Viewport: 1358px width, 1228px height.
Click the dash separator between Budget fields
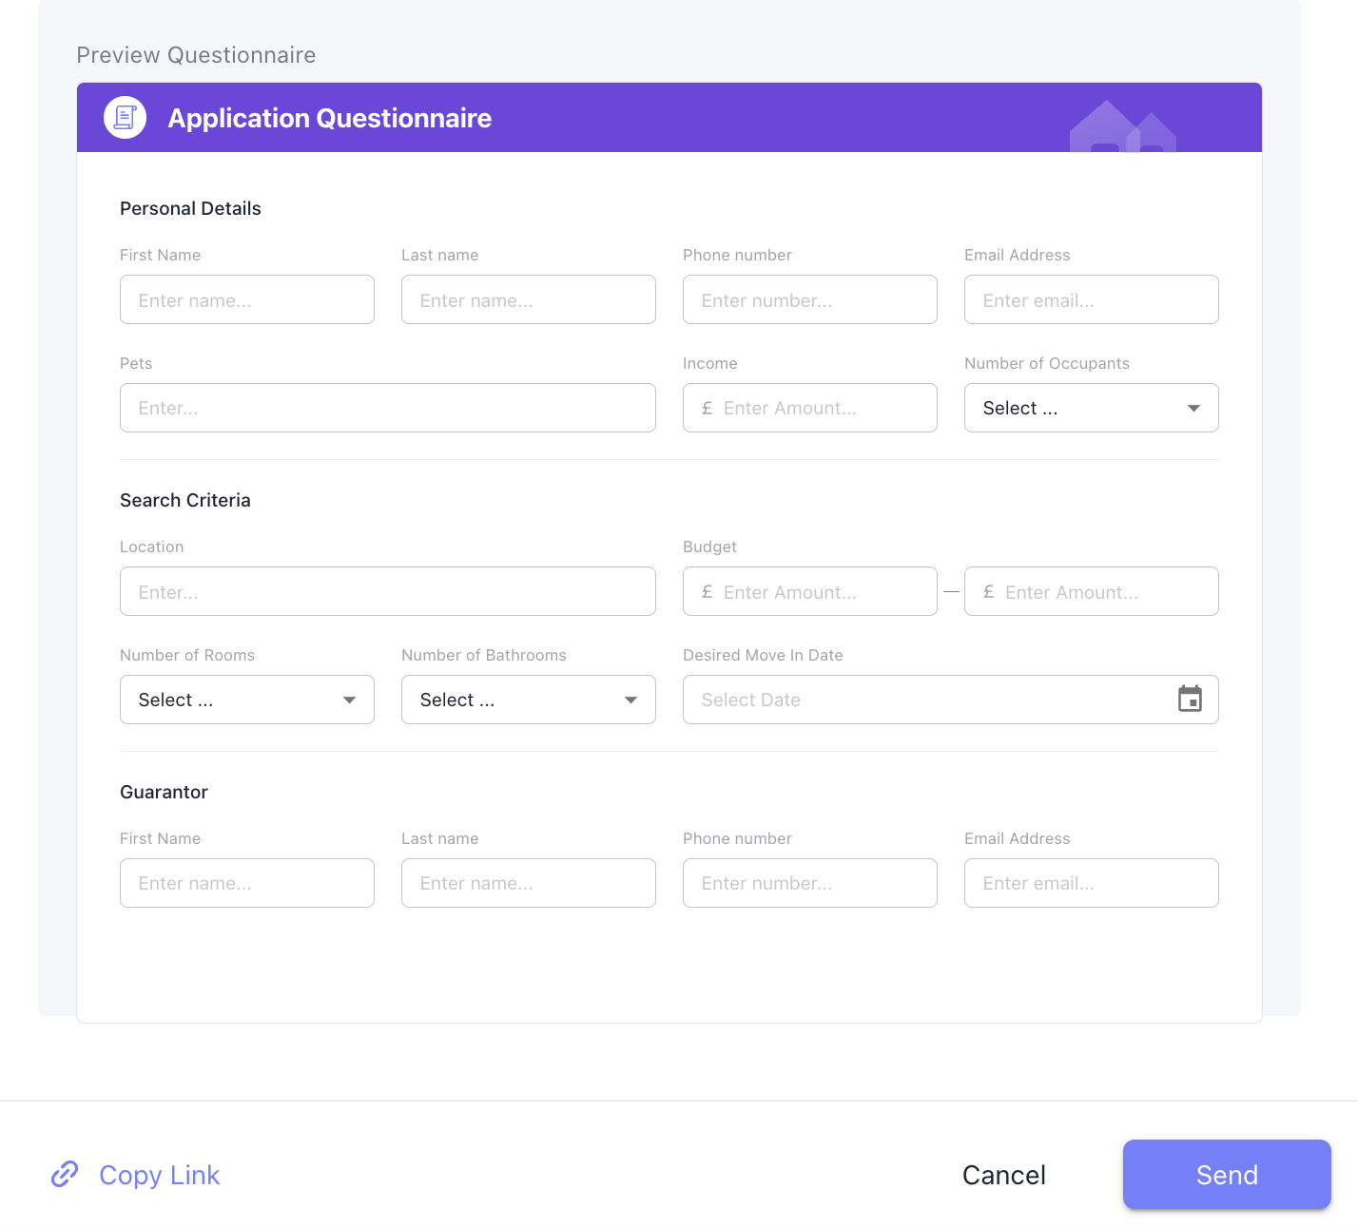pyautogui.click(x=951, y=591)
